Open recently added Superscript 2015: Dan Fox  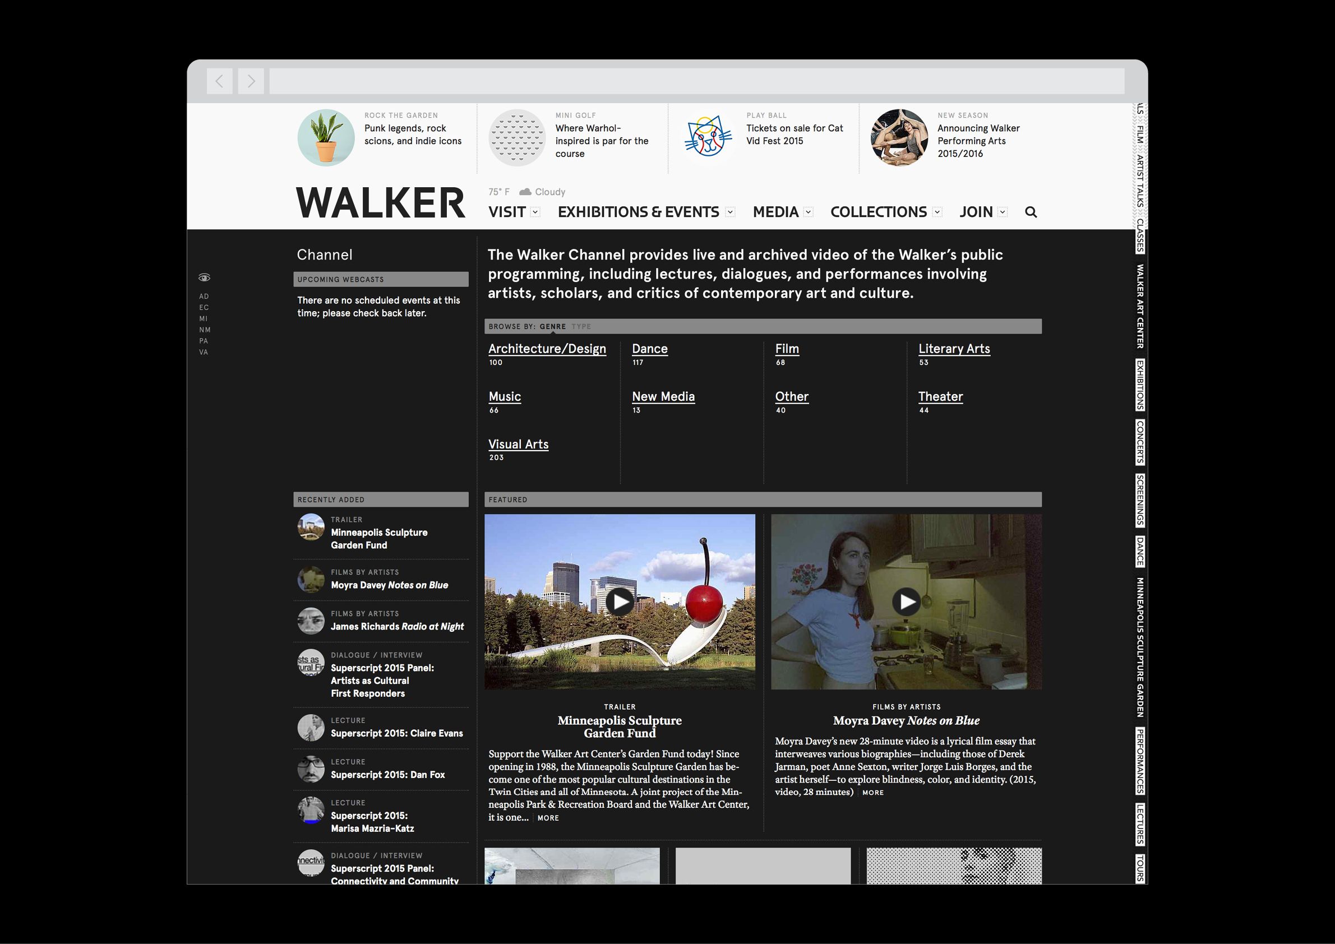point(388,775)
